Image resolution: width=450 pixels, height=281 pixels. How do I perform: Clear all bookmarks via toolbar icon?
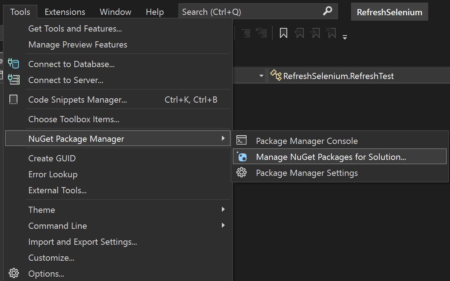331,33
